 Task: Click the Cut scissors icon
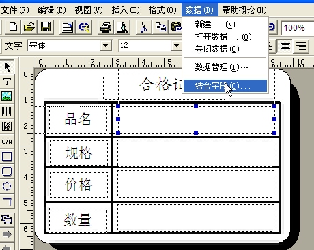click(x=143, y=27)
